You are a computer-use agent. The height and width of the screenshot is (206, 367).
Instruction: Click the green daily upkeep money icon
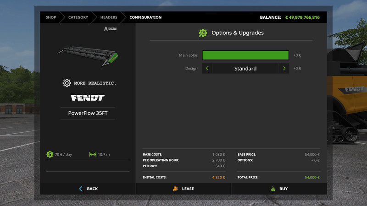click(x=50, y=154)
